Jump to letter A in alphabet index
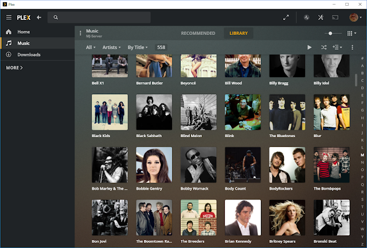Screen dimensions: 367x248 (x=362, y=66)
